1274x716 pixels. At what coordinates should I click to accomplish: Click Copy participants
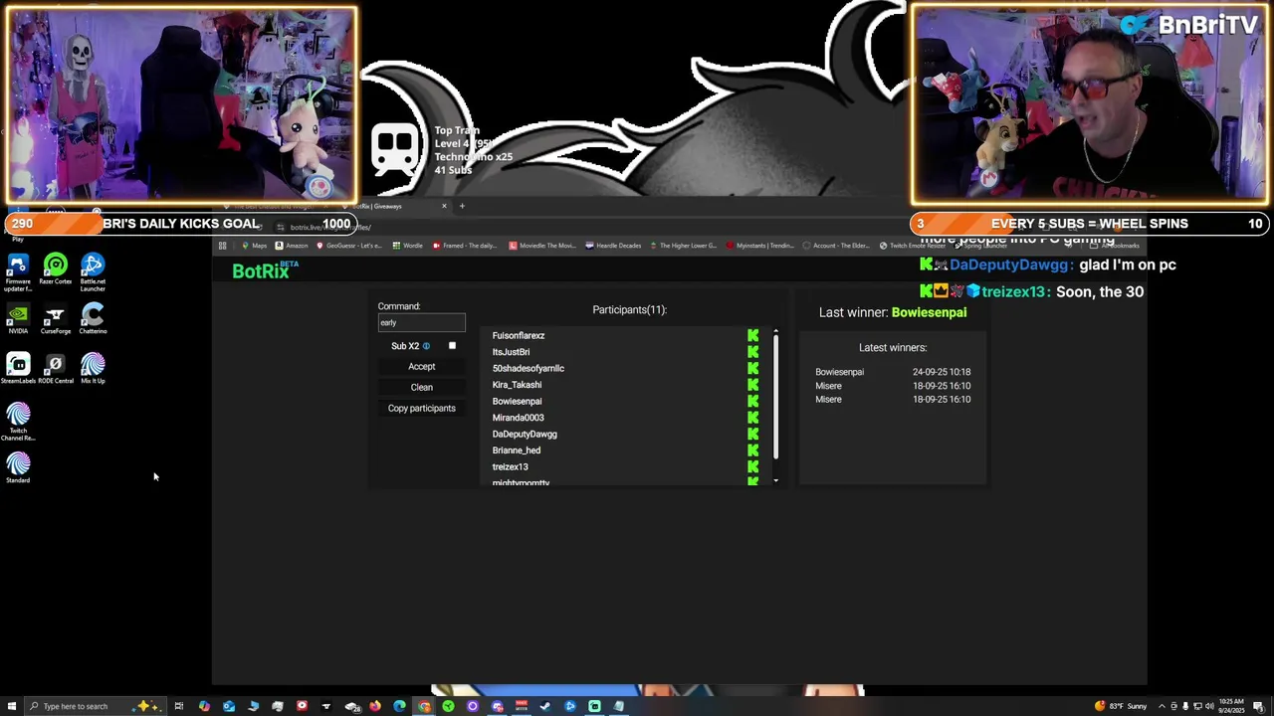[421, 409]
